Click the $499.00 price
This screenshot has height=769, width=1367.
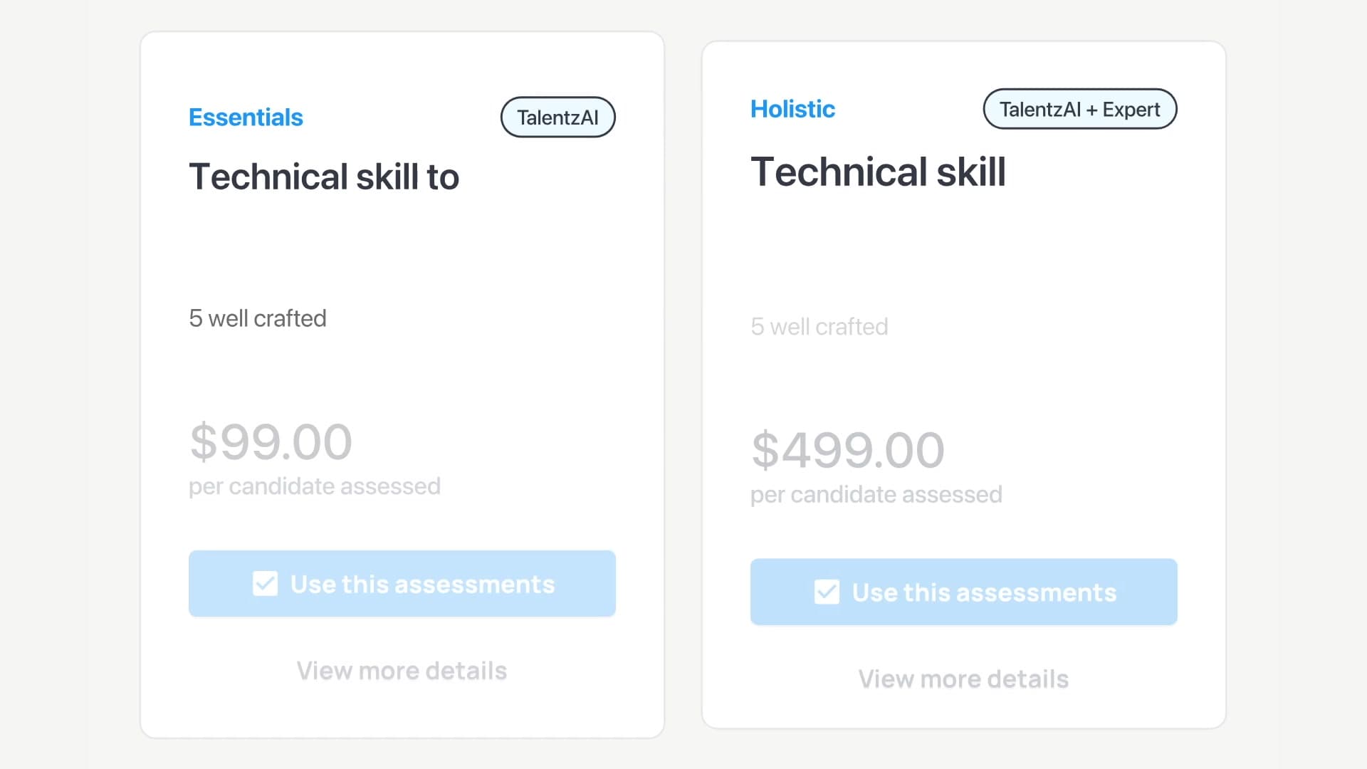[x=847, y=451]
